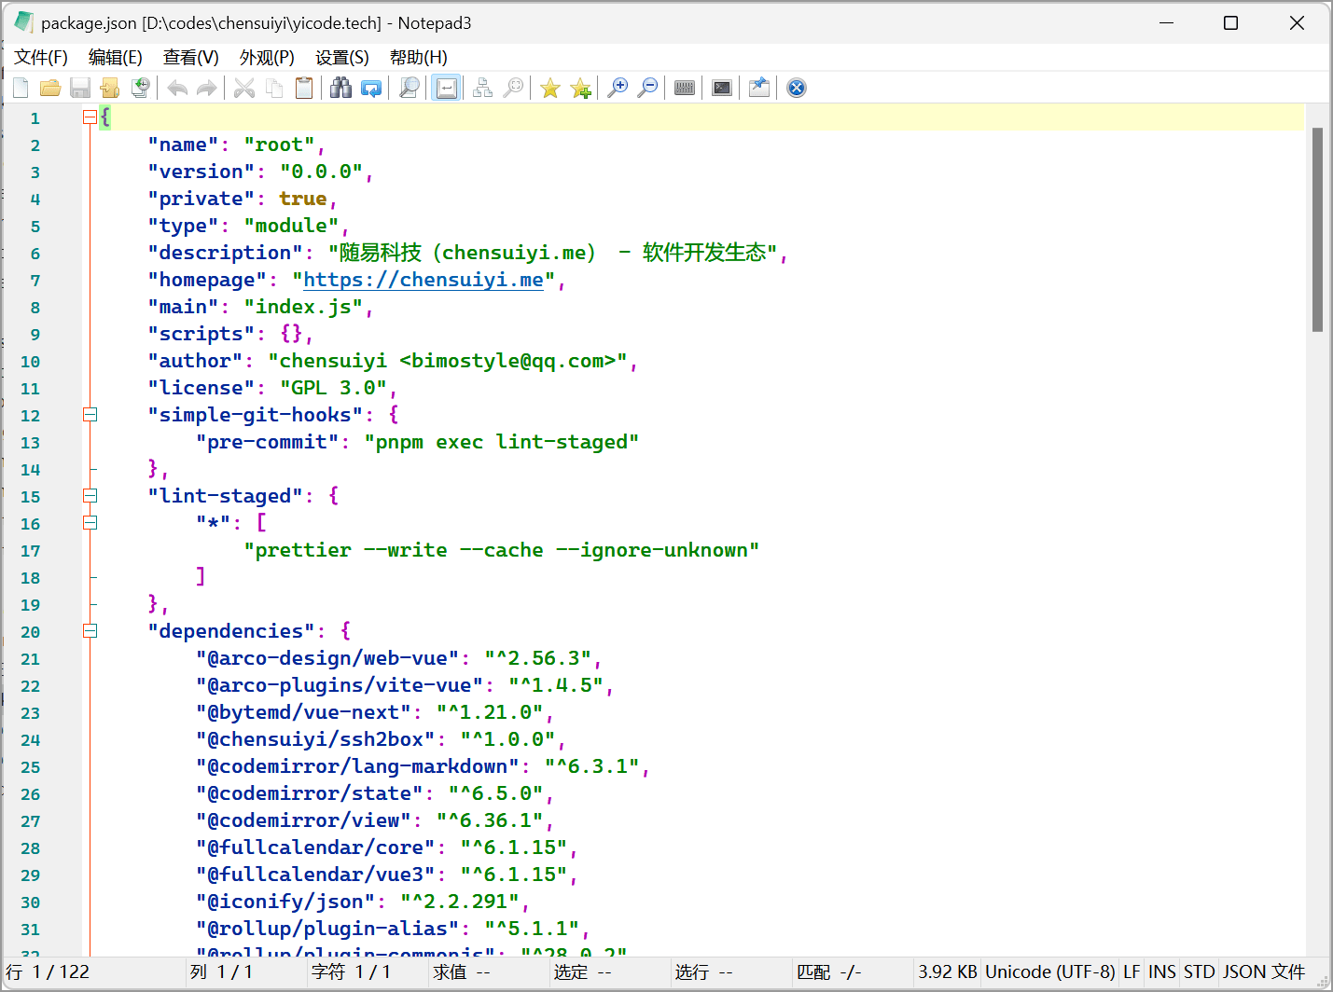Open the 查看(V) menu
1333x992 pixels.
(x=191, y=58)
